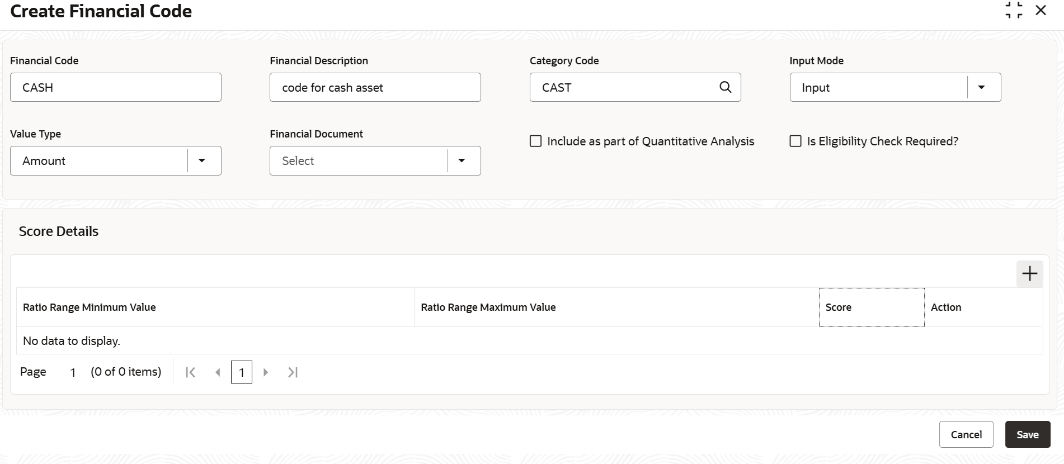Expand the Value Type dropdown
1064x464 pixels.
click(201, 161)
